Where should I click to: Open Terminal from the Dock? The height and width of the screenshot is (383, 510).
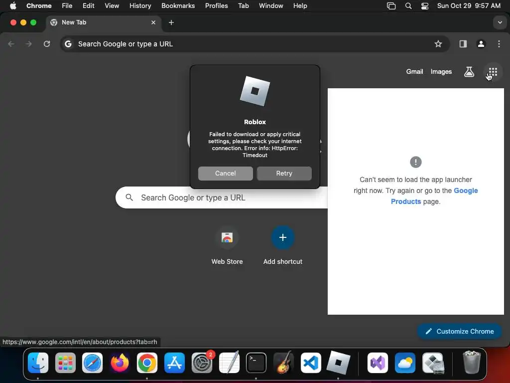(256, 363)
